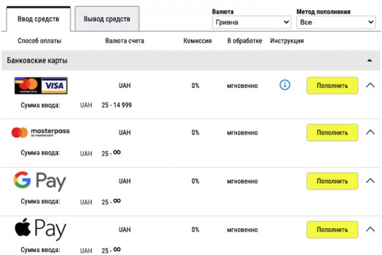Collapse the Банковские карты section arrow

[x=369, y=61]
